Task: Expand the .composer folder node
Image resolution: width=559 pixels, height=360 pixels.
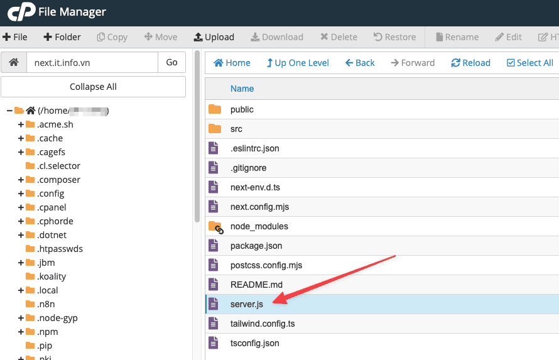Action: click(x=21, y=180)
